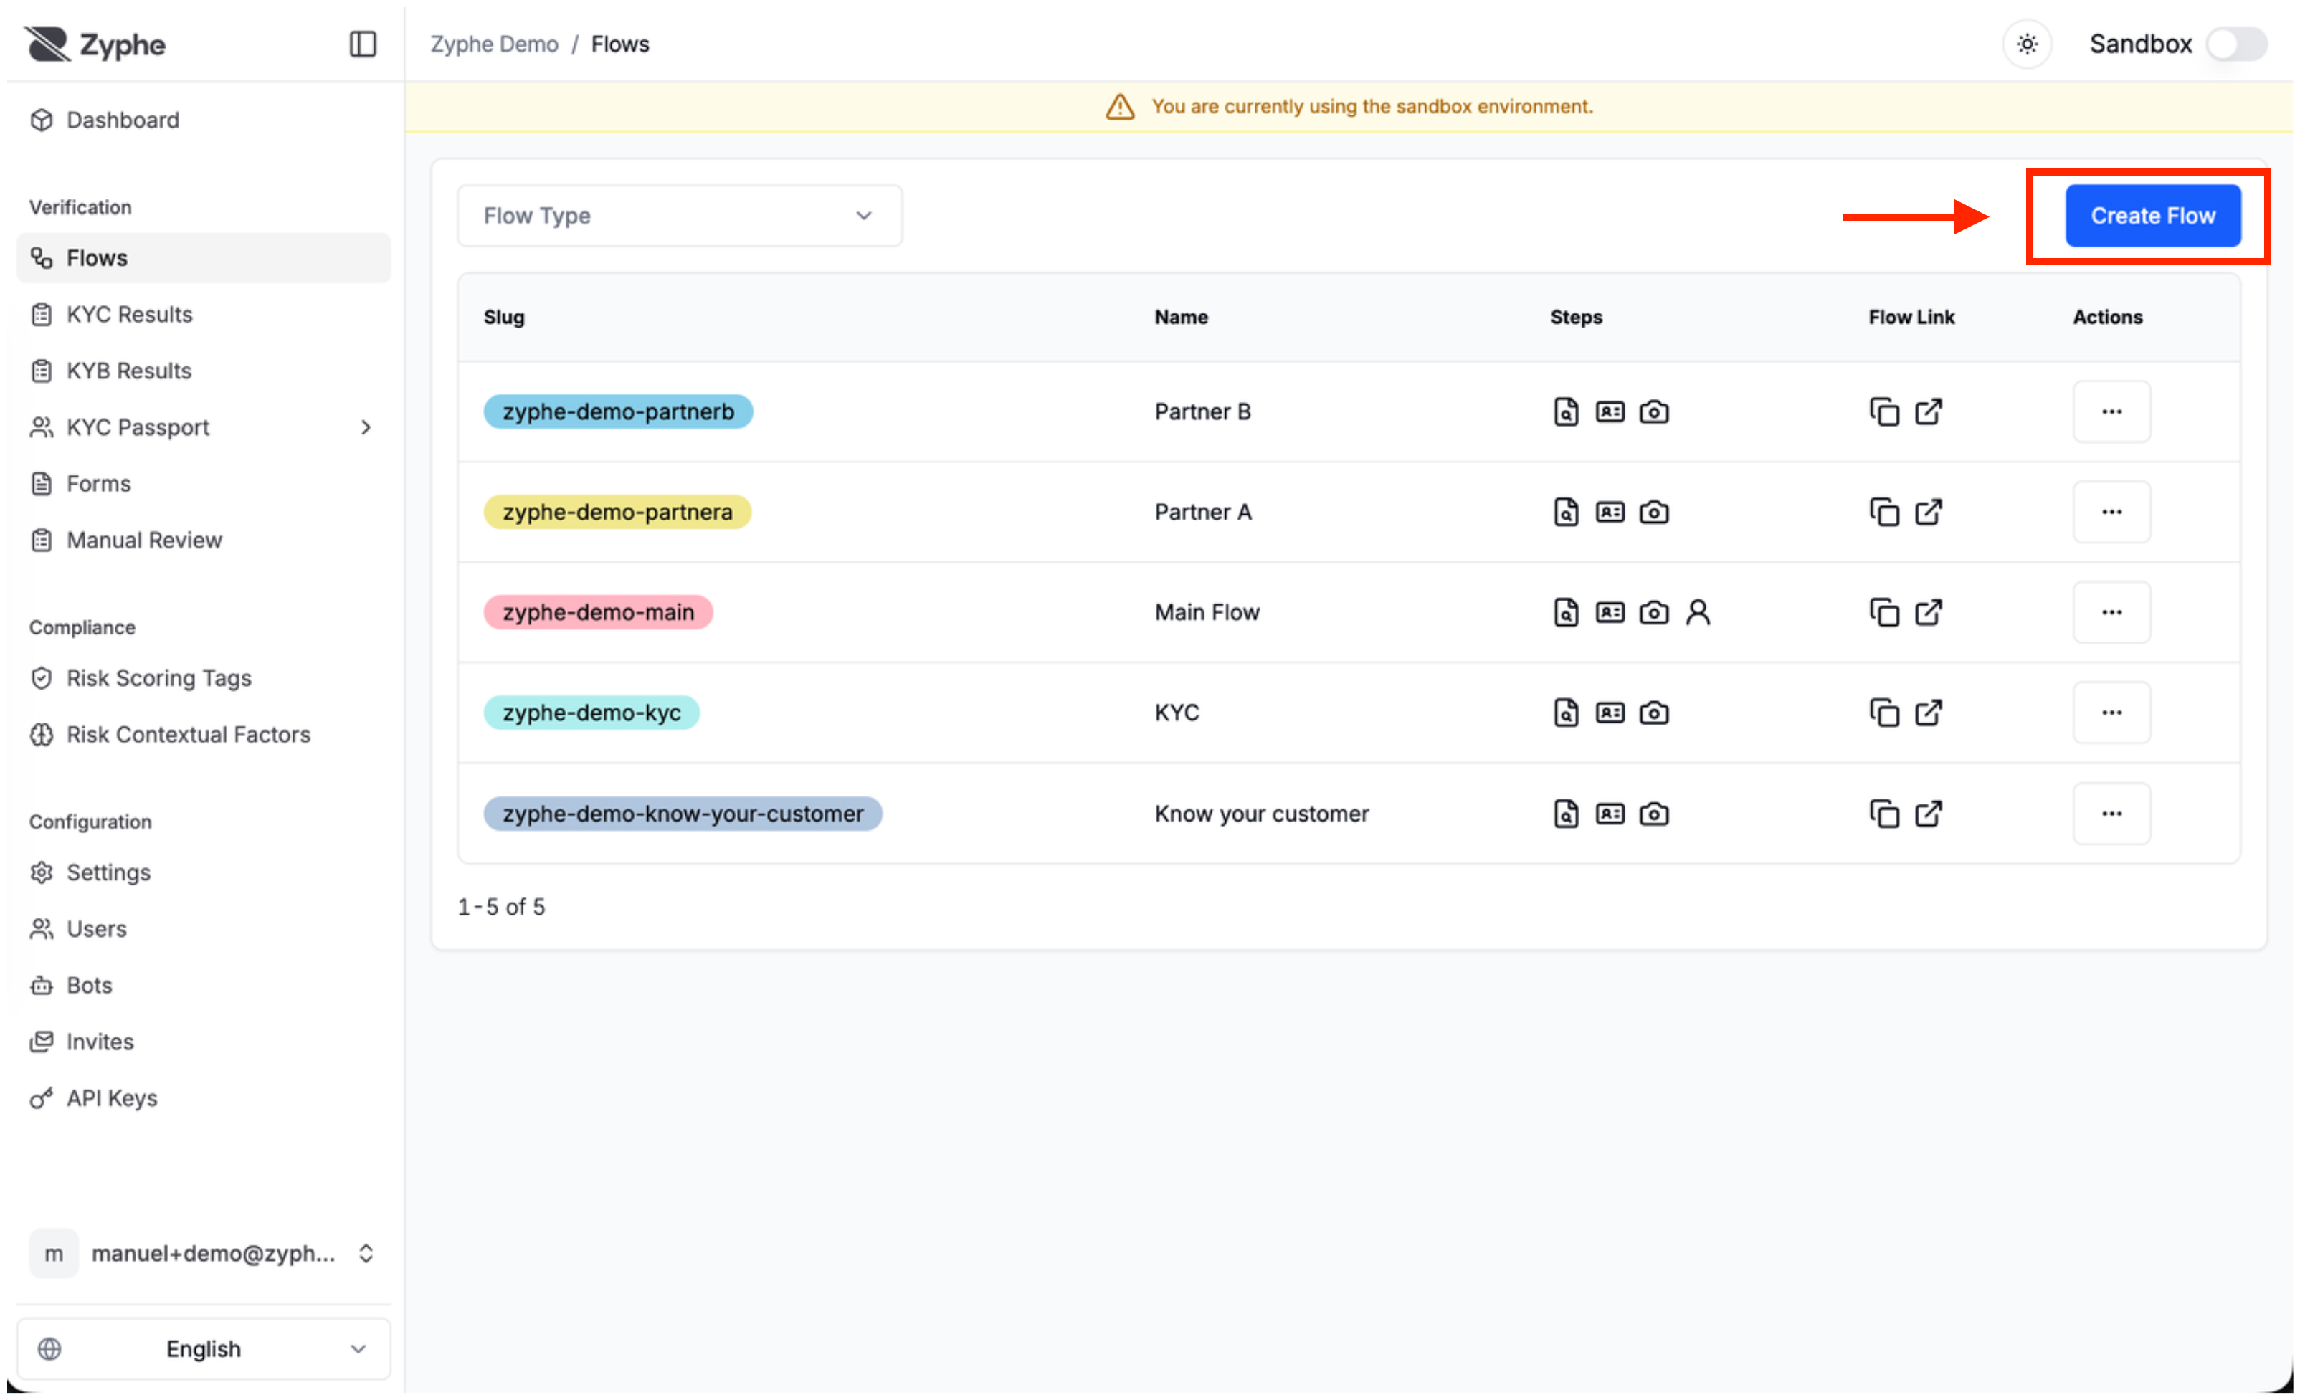The image size is (2300, 1400).
Task: Open actions menu for Main Flow
Action: pyautogui.click(x=2111, y=612)
